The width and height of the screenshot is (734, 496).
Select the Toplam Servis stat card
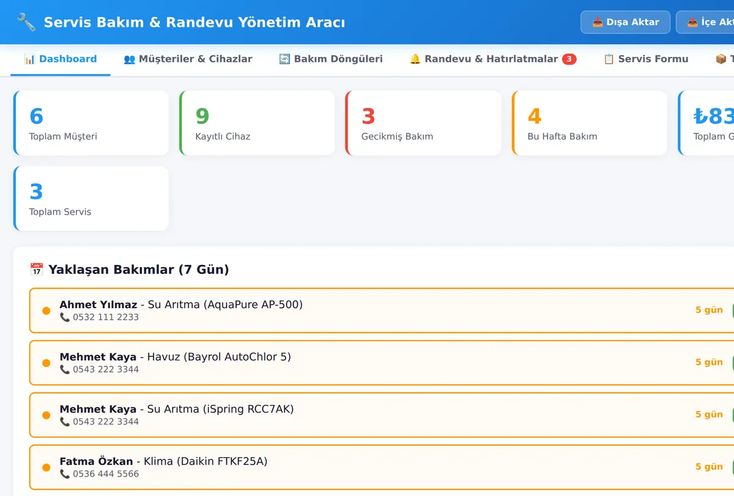pyautogui.click(x=91, y=199)
